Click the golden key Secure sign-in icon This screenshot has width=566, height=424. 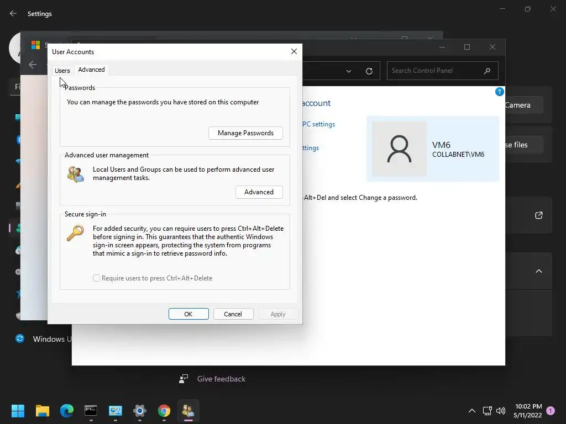coord(75,233)
